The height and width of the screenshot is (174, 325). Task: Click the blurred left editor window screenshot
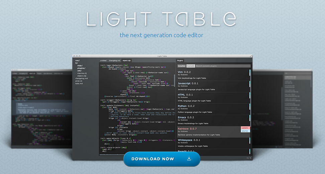[x=42, y=109]
